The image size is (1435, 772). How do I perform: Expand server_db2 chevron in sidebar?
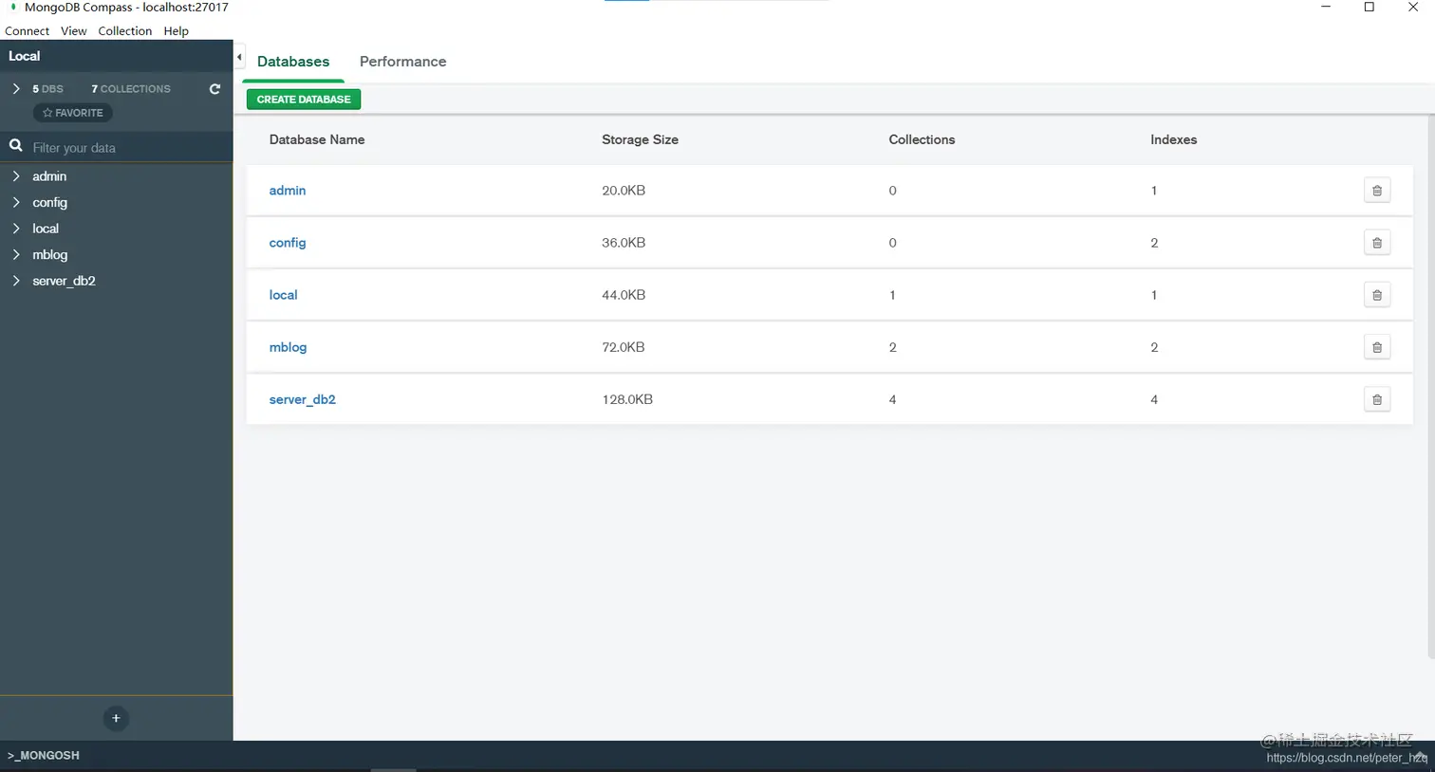16,281
